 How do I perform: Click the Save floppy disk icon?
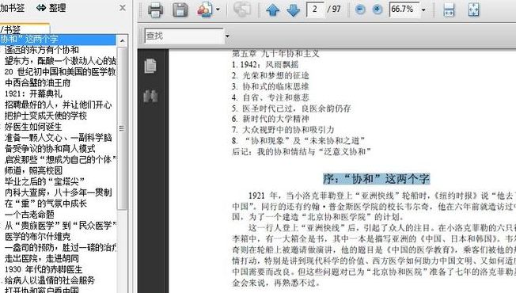[180, 10]
